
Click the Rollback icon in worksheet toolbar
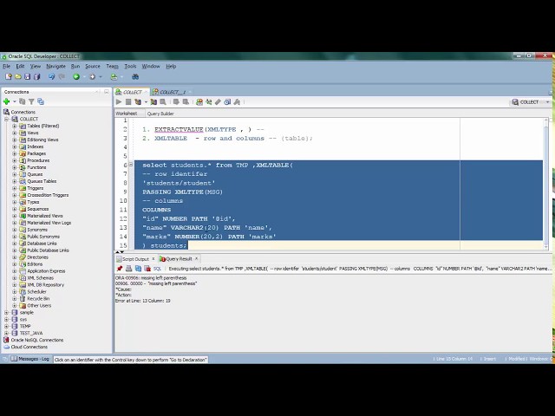(x=186, y=102)
